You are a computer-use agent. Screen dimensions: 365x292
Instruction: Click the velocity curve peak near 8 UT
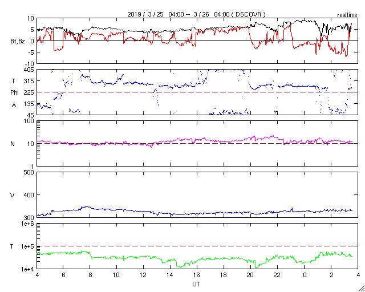pos(86,207)
